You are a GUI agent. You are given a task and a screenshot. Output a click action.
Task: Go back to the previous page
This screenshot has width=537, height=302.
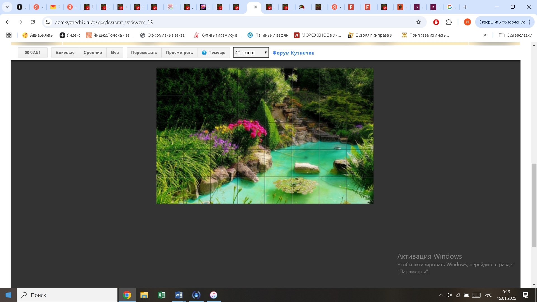point(8,22)
